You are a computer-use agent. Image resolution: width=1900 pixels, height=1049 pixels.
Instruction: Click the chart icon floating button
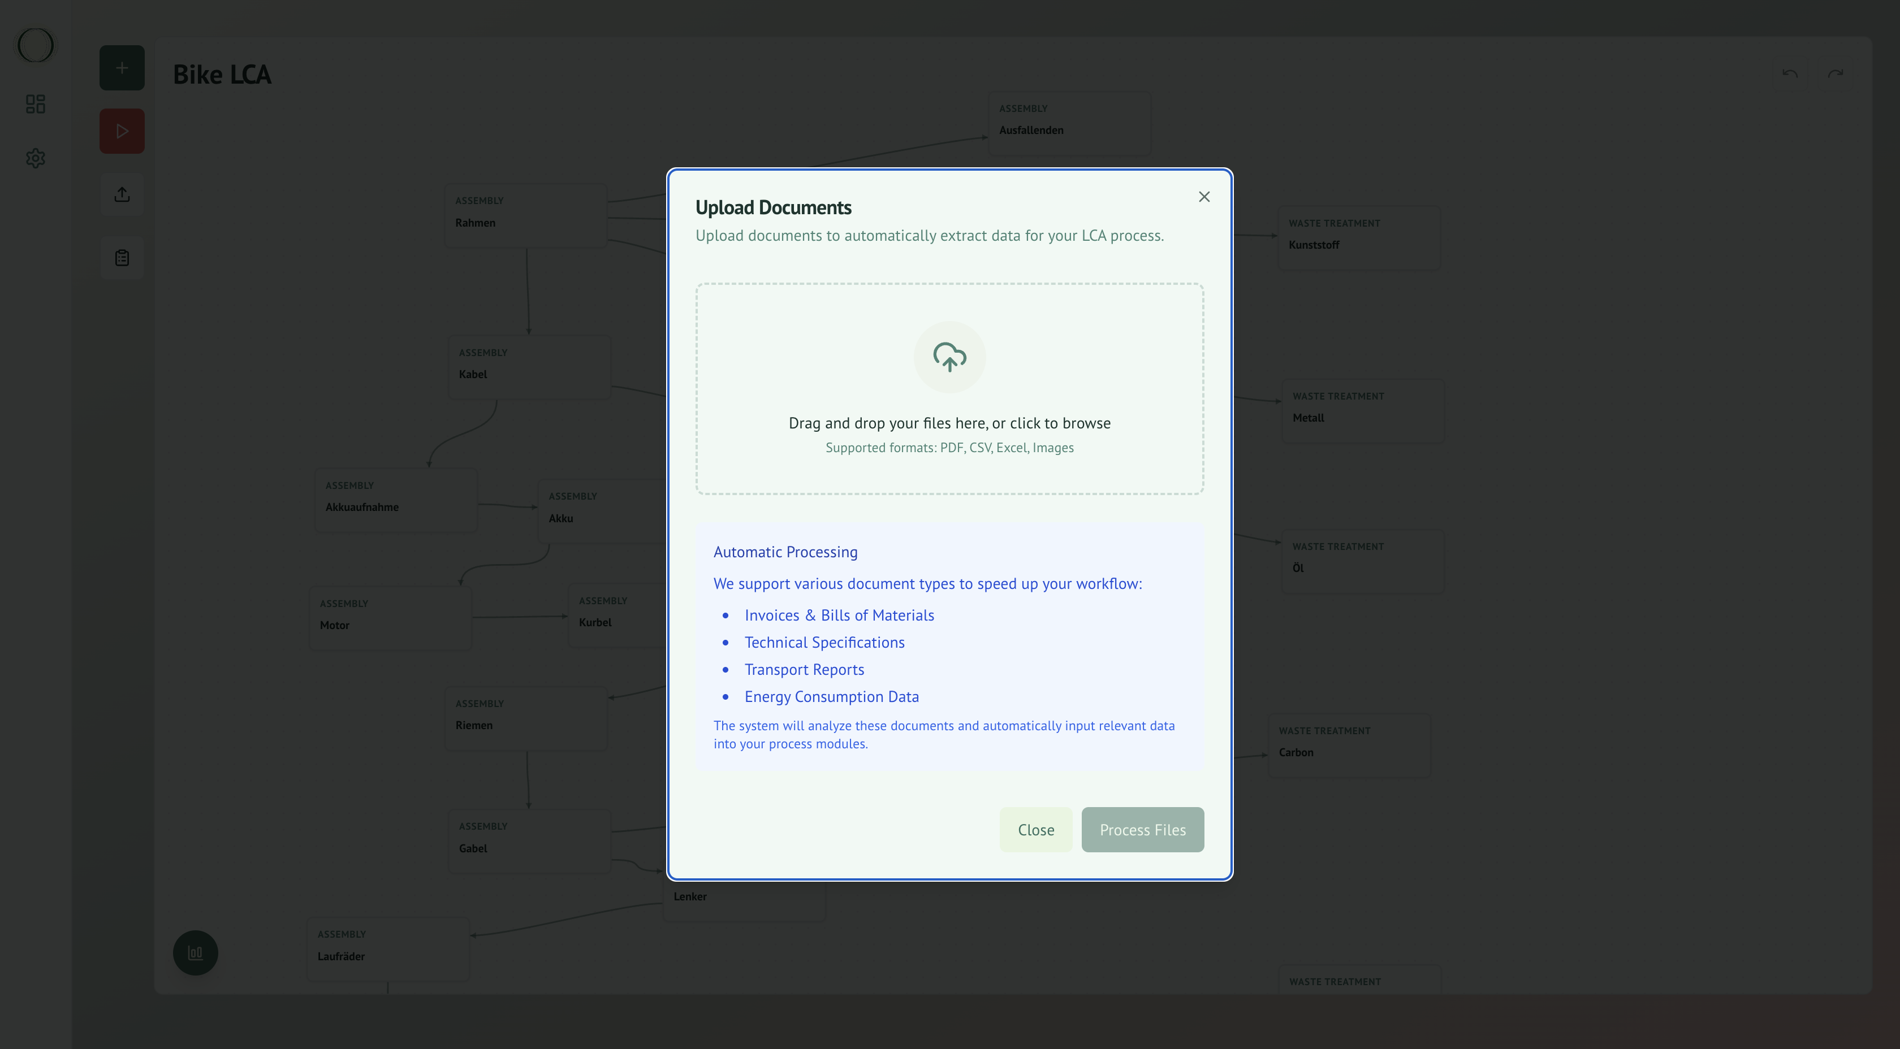pos(196,952)
